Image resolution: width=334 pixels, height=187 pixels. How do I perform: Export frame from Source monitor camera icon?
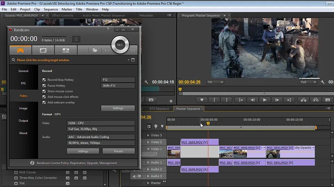pyautogui.click(x=151, y=100)
